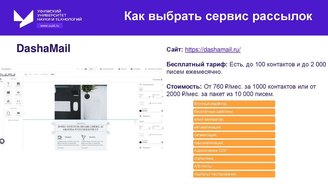Click the coffee cup DESIGN icon
The image size is (328, 184).
point(60,137)
